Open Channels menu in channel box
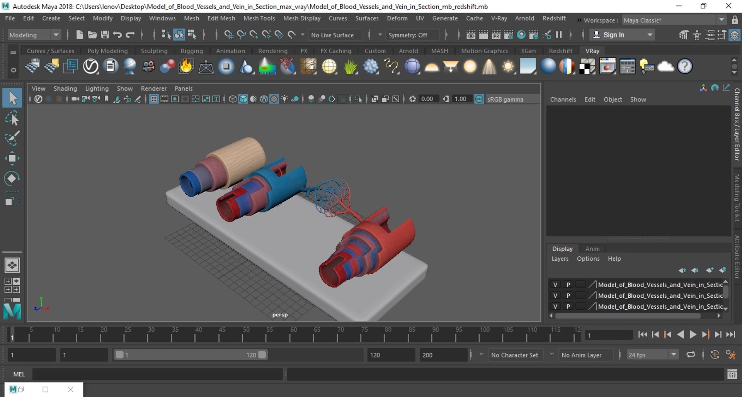742x397 pixels. (x=563, y=99)
